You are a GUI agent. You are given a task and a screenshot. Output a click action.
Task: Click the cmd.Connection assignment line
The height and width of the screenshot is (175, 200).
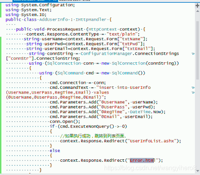coord(78,83)
